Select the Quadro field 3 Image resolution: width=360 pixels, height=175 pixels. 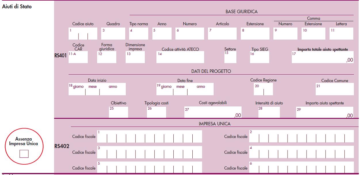[x=113, y=34]
